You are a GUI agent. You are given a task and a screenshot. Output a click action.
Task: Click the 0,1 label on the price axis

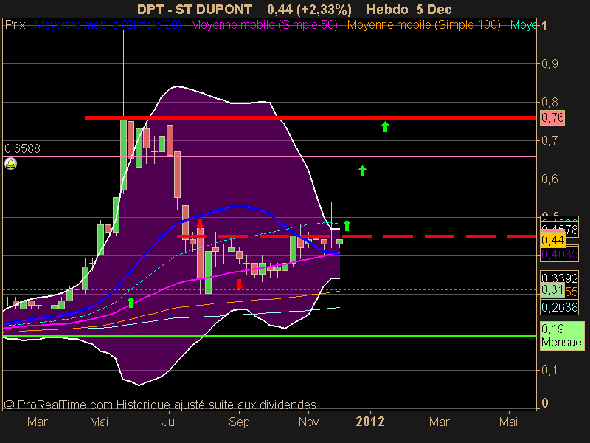(549, 371)
